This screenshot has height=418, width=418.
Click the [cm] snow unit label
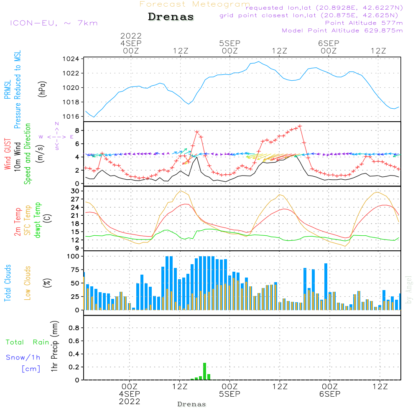click(x=31, y=369)
